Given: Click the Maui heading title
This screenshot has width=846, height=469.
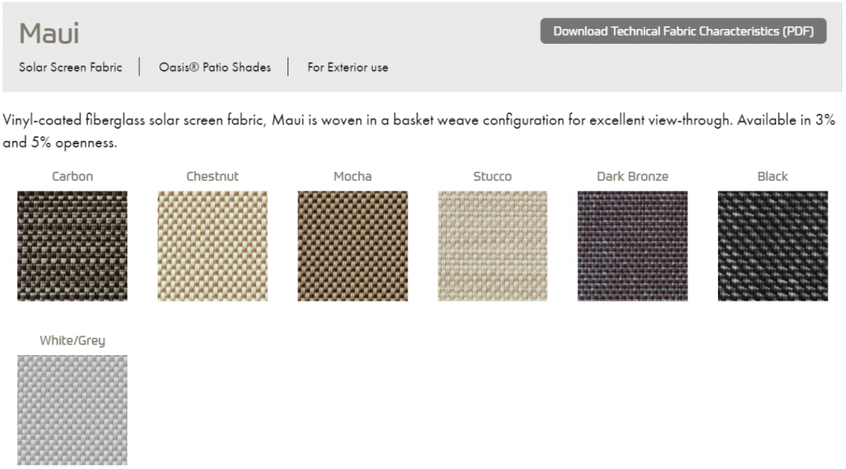Looking at the screenshot, I should pyautogui.click(x=50, y=34).
